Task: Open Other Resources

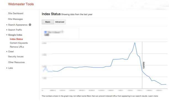Action: click(x=16, y=62)
